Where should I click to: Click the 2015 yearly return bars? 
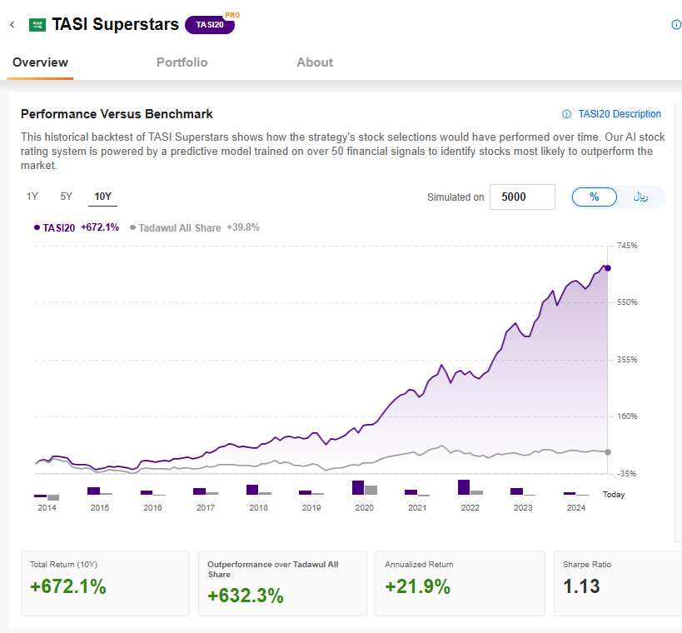click(x=100, y=491)
